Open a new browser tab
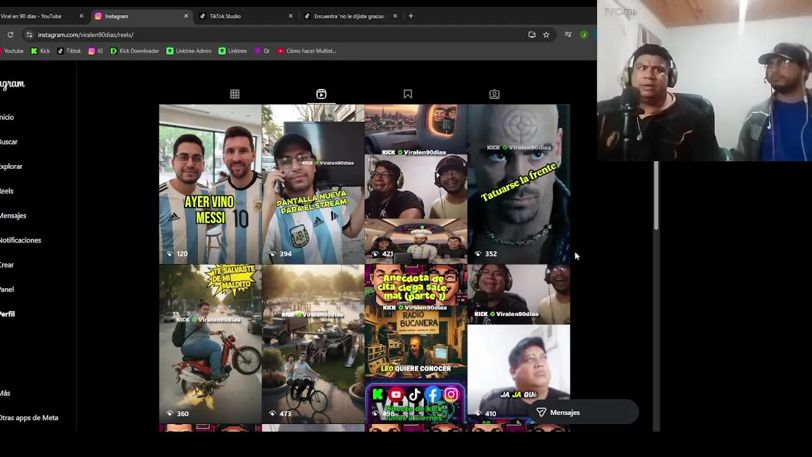Screen dimensions: 812x457 pos(410,16)
